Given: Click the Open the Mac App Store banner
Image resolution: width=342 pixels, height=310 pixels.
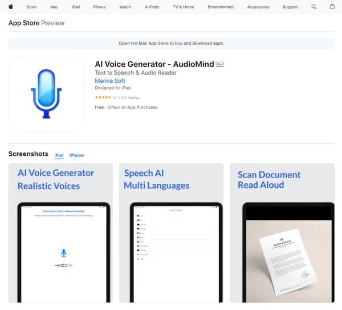Looking at the screenshot, I should (x=172, y=43).
